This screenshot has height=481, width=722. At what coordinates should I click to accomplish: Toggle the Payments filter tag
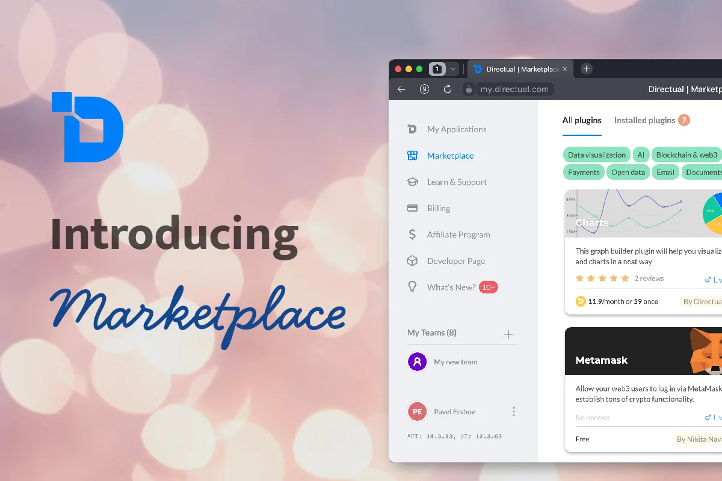[x=583, y=172]
